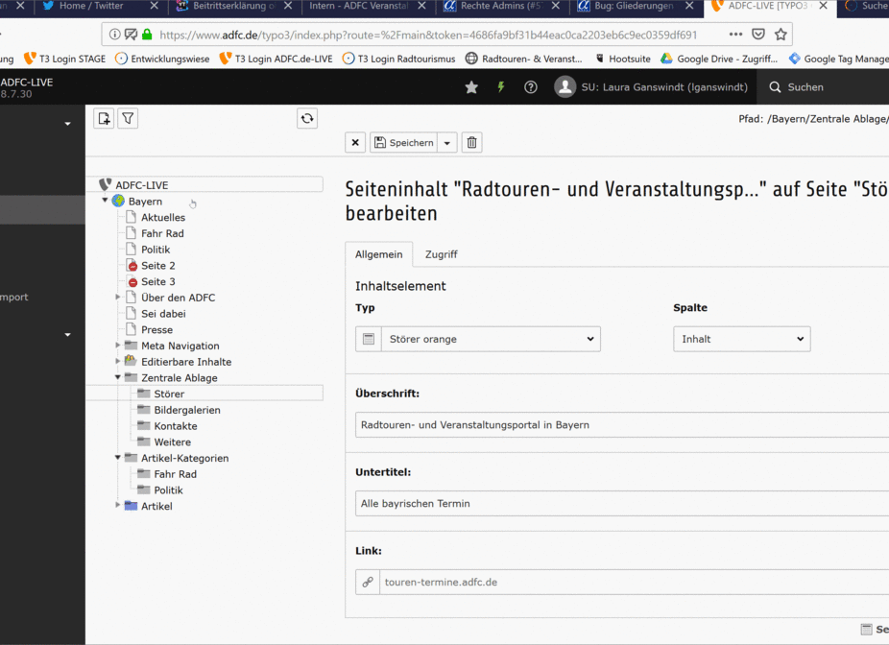
Task: Click the link chain icon beside touren-termine.adfc.de
Action: 367,581
